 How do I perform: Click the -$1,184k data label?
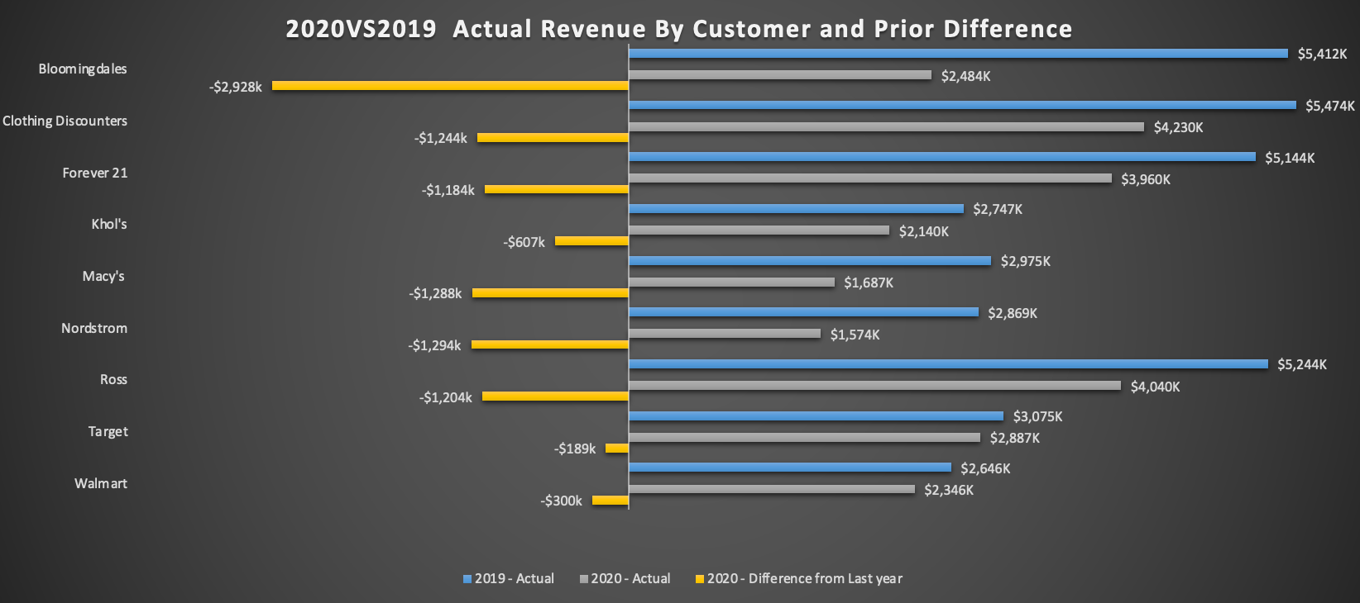tap(448, 190)
